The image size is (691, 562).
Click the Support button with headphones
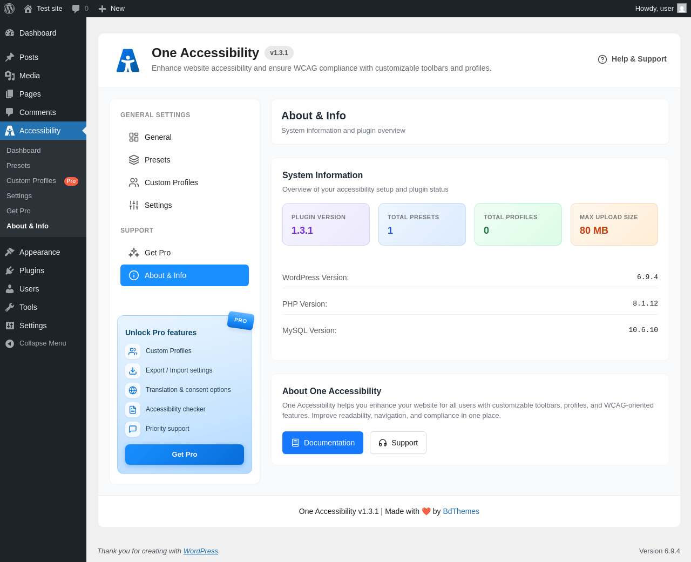pos(398,443)
